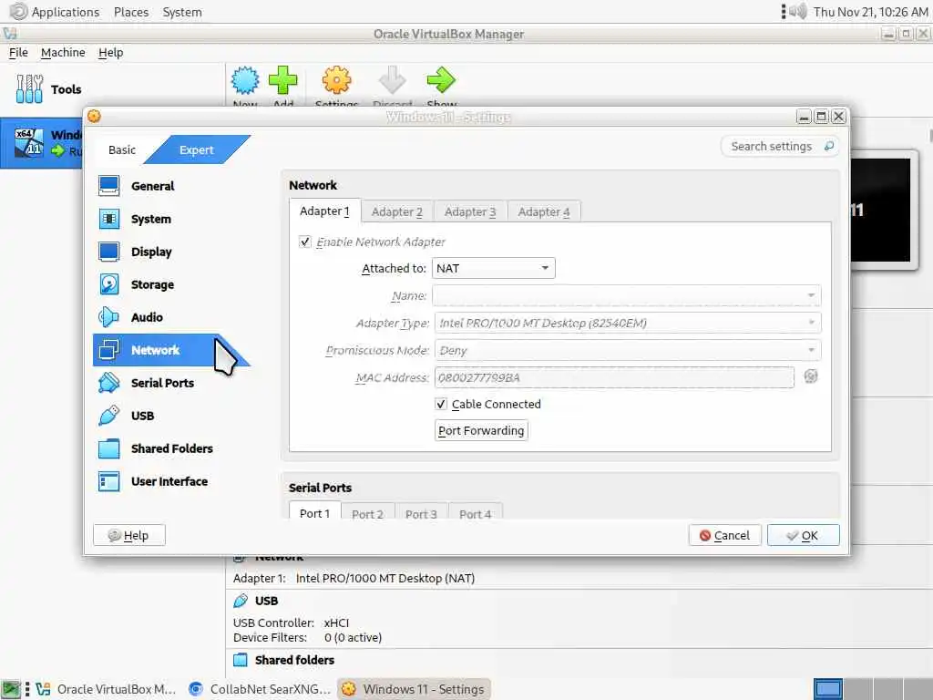Click Shared folders icon in details pane

click(241, 660)
